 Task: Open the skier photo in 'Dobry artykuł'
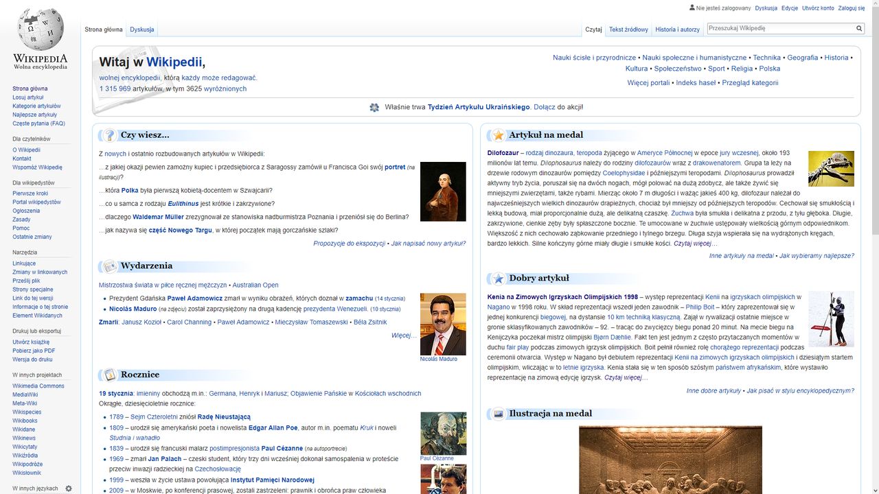[x=831, y=319]
